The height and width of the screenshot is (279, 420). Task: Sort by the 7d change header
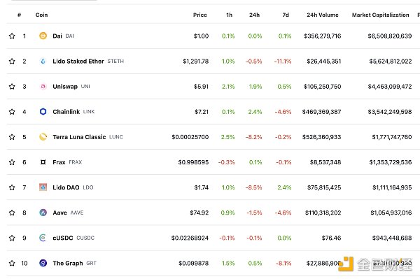point(286,15)
